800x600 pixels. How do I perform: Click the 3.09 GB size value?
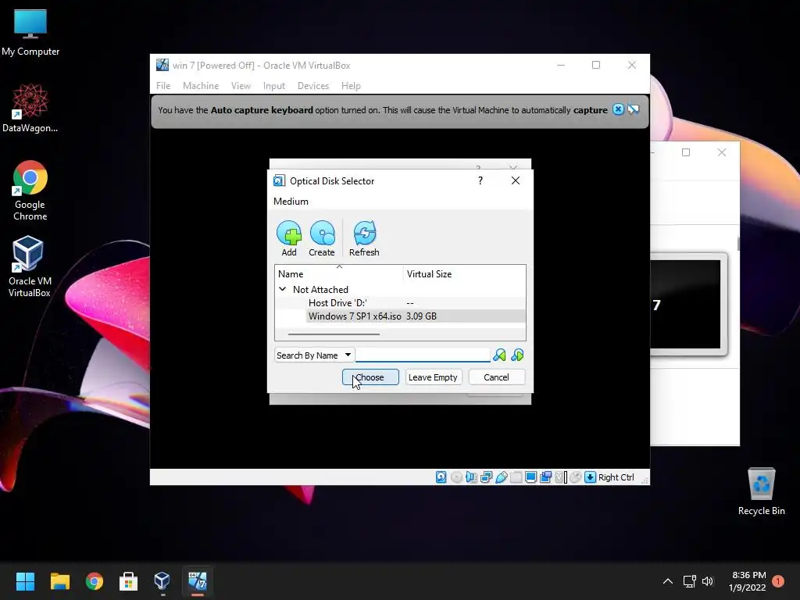click(x=421, y=316)
